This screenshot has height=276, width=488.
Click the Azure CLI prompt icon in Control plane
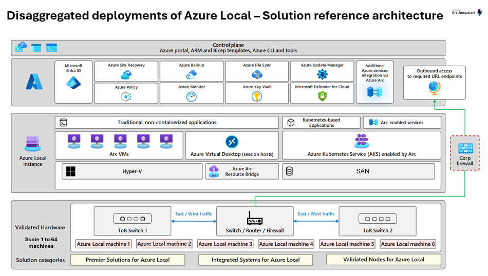pyautogui.click(x=52, y=48)
